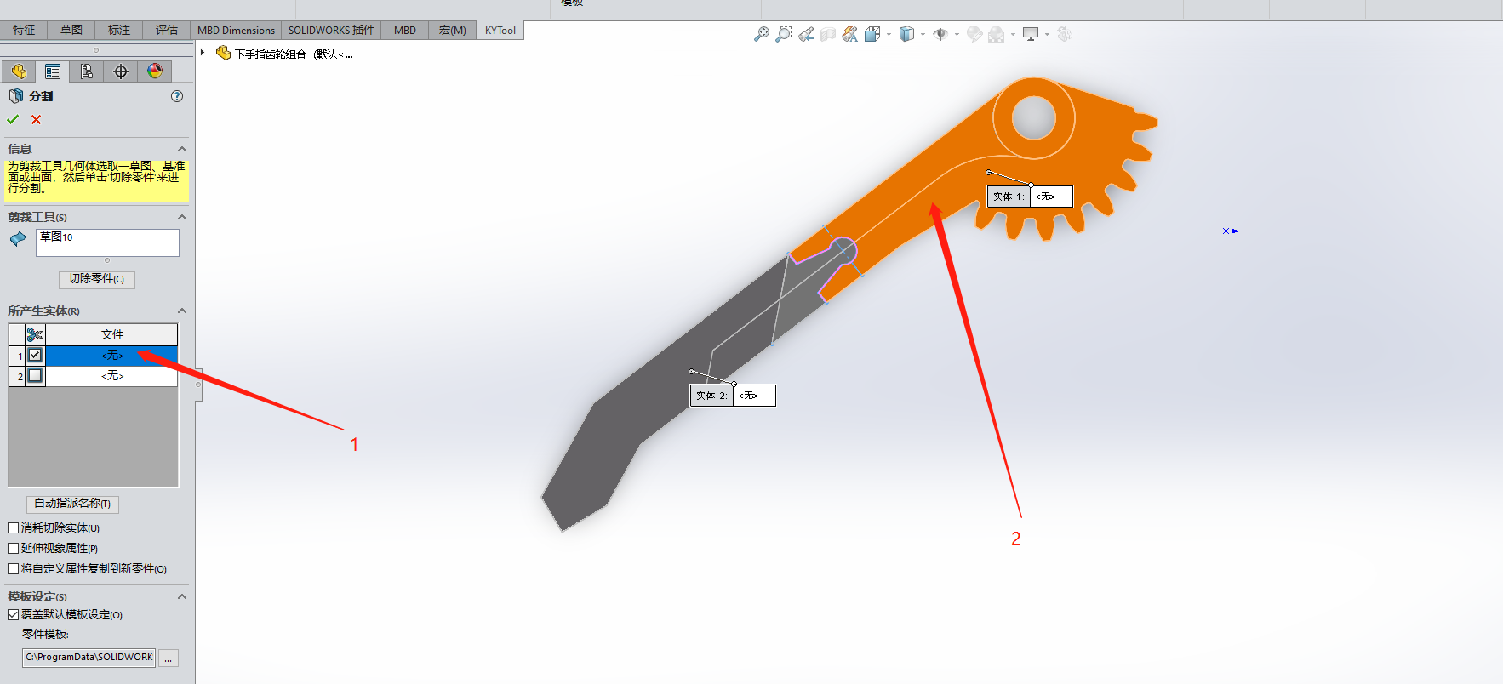
Task: Switch to the 草图 tab
Action: 71,30
